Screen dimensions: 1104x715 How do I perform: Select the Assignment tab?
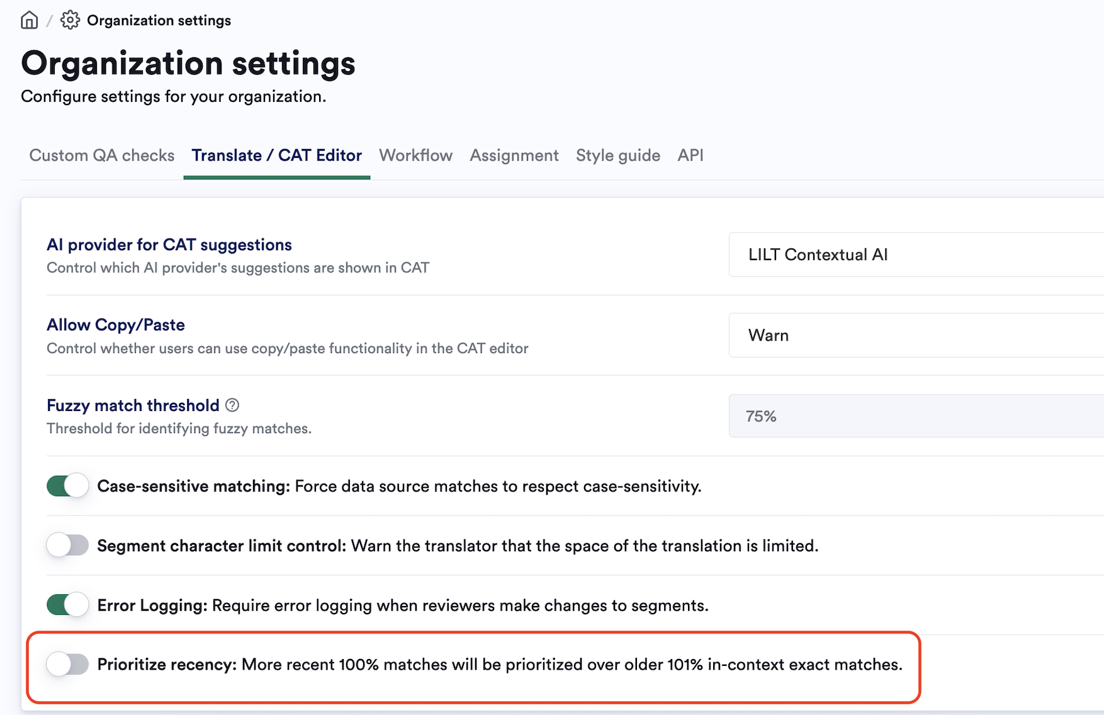point(514,155)
